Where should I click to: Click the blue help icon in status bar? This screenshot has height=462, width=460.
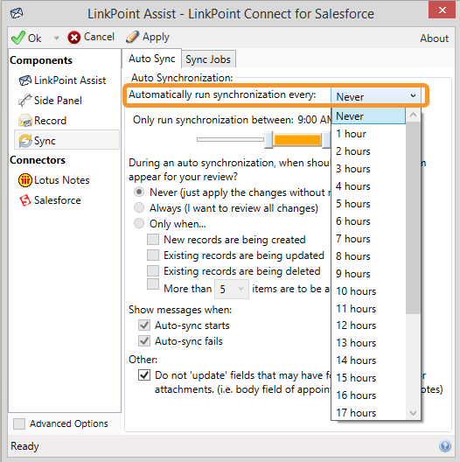point(445,445)
